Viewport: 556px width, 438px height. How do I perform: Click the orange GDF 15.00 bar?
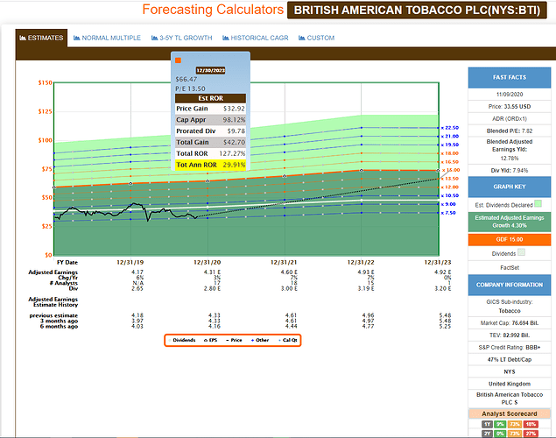[510, 239]
